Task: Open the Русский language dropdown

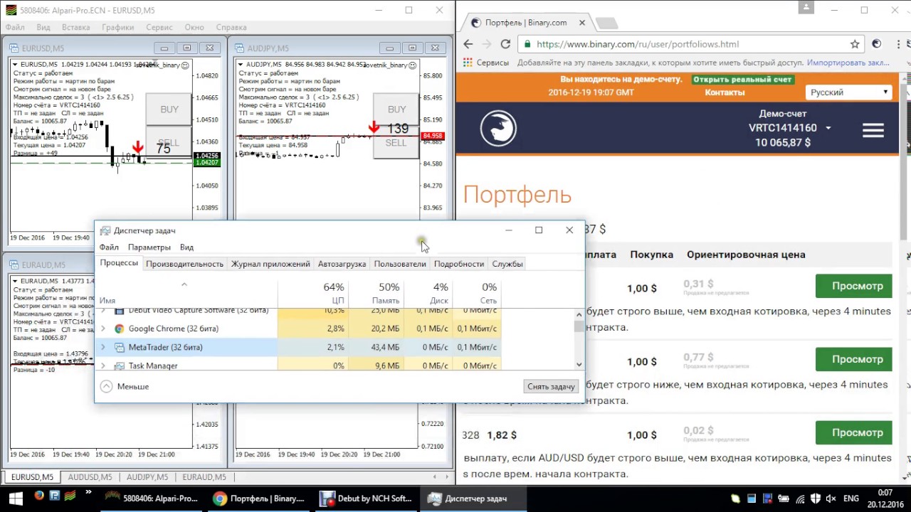Action: [x=848, y=92]
